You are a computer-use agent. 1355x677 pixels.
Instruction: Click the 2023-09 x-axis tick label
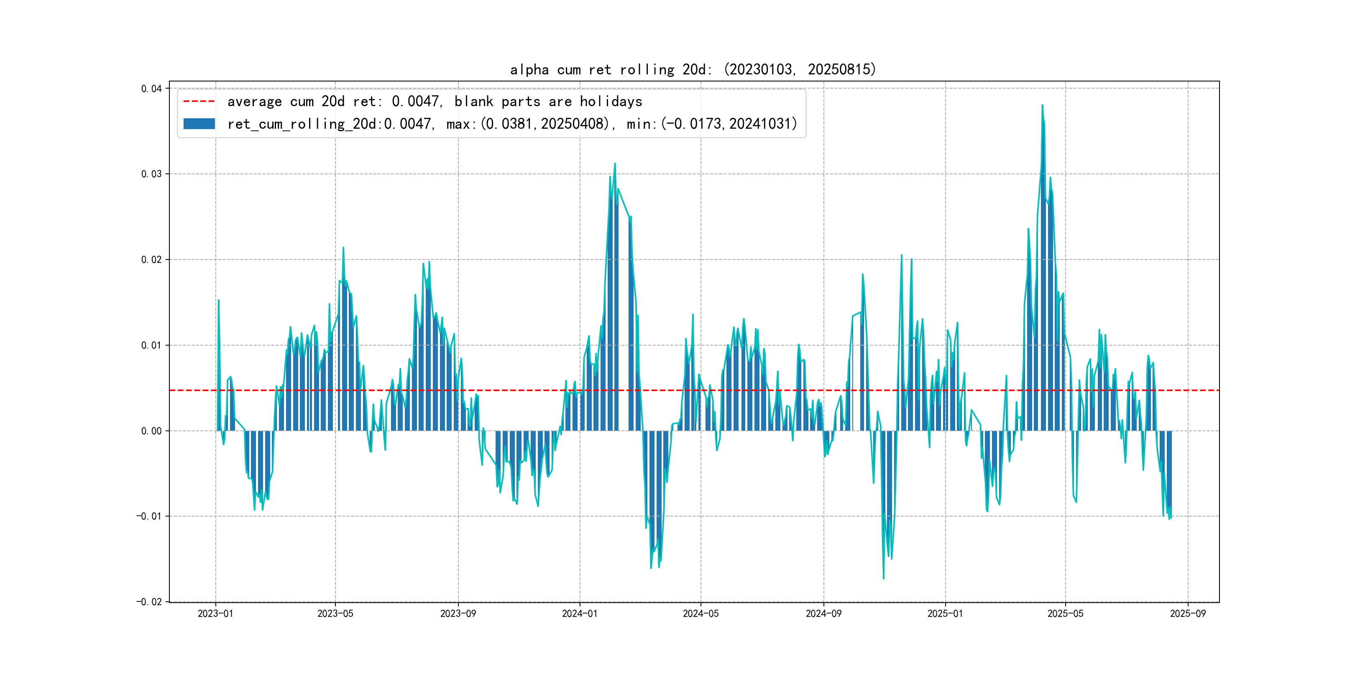point(458,613)
